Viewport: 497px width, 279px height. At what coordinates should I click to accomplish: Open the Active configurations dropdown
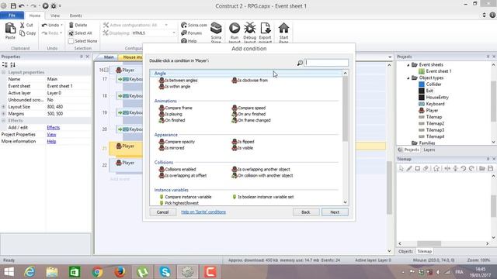[166, 25]
